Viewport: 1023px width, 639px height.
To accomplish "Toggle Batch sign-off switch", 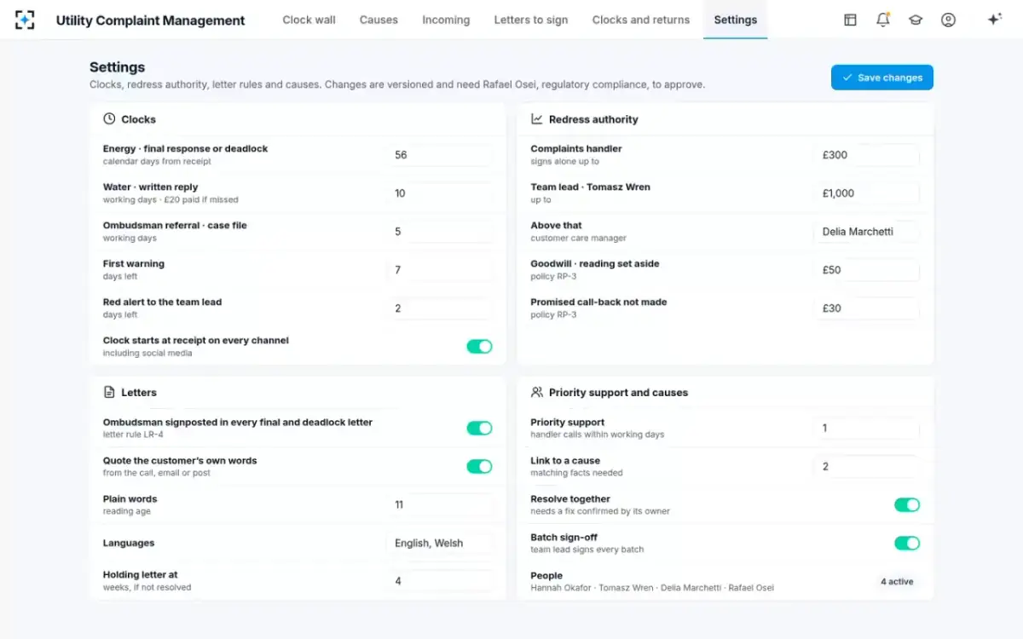I will (x=907, y=544).
